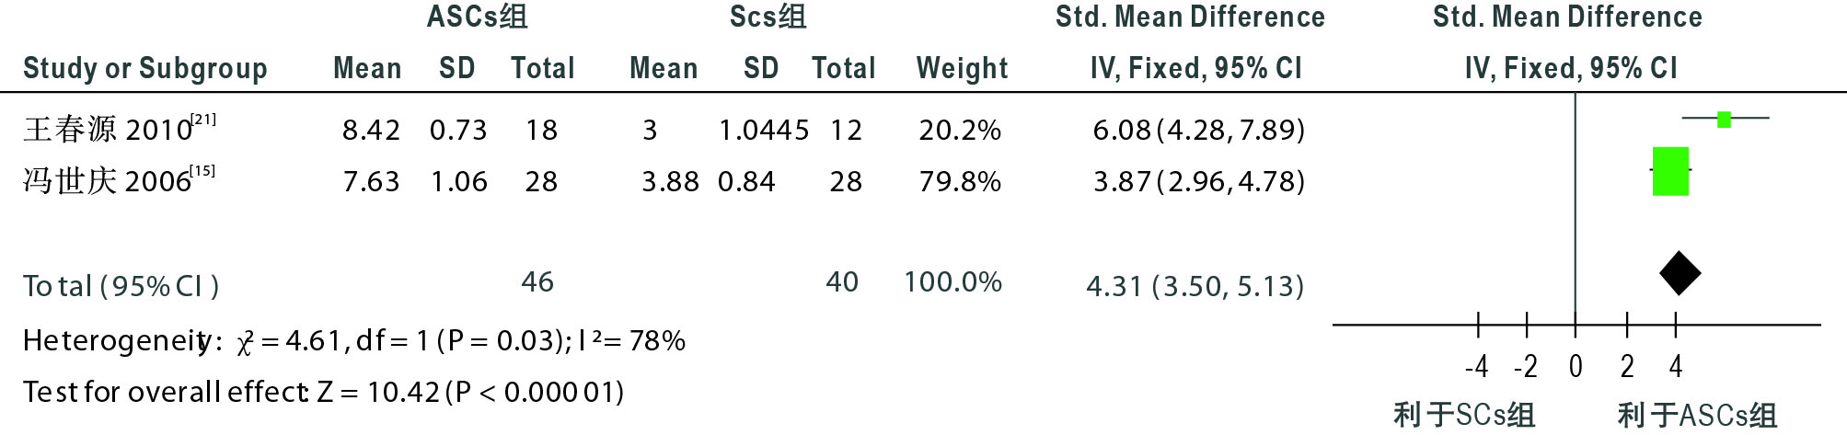1847x435 pixels.
Task: Select the 冯世庆 2006 study label
Action: click(120, 180)
